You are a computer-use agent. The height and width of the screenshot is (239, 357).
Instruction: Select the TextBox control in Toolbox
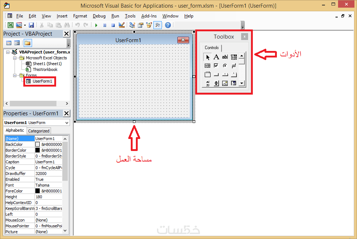pos(225,57)
